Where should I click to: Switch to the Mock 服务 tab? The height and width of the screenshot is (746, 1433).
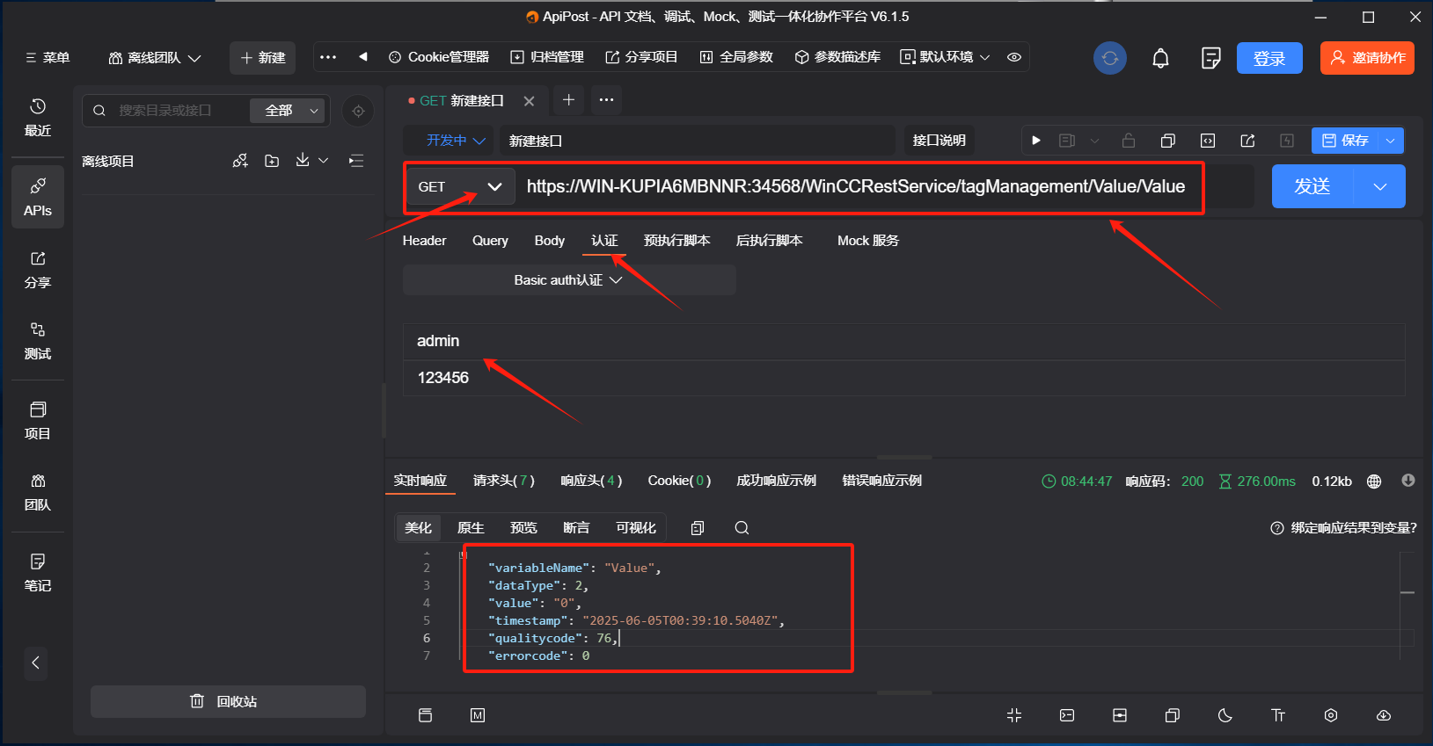[868, 241]
